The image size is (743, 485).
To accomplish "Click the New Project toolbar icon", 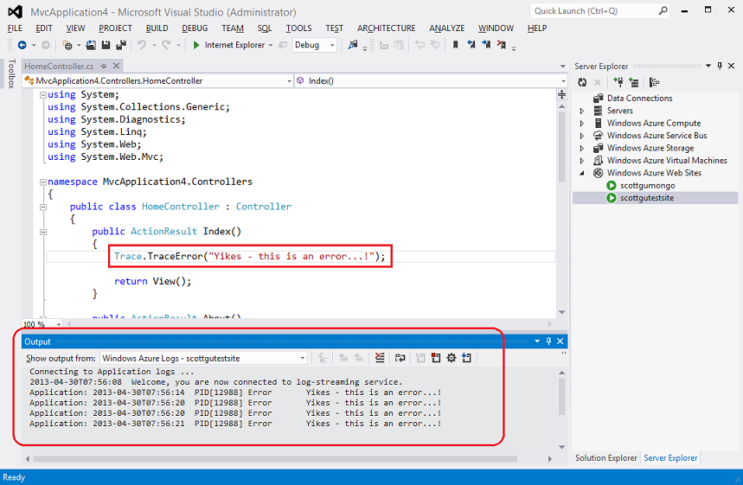I will [67, 45].
